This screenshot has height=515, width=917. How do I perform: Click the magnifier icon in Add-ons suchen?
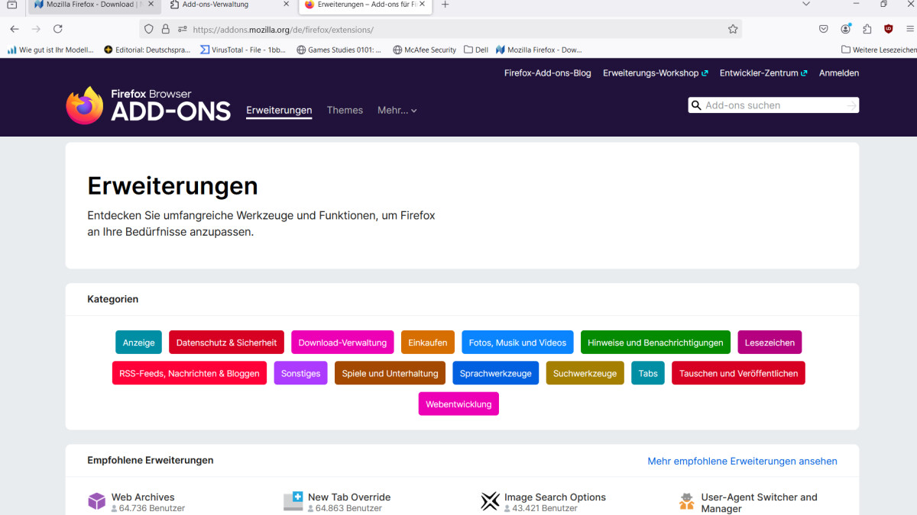coord(696,105)
